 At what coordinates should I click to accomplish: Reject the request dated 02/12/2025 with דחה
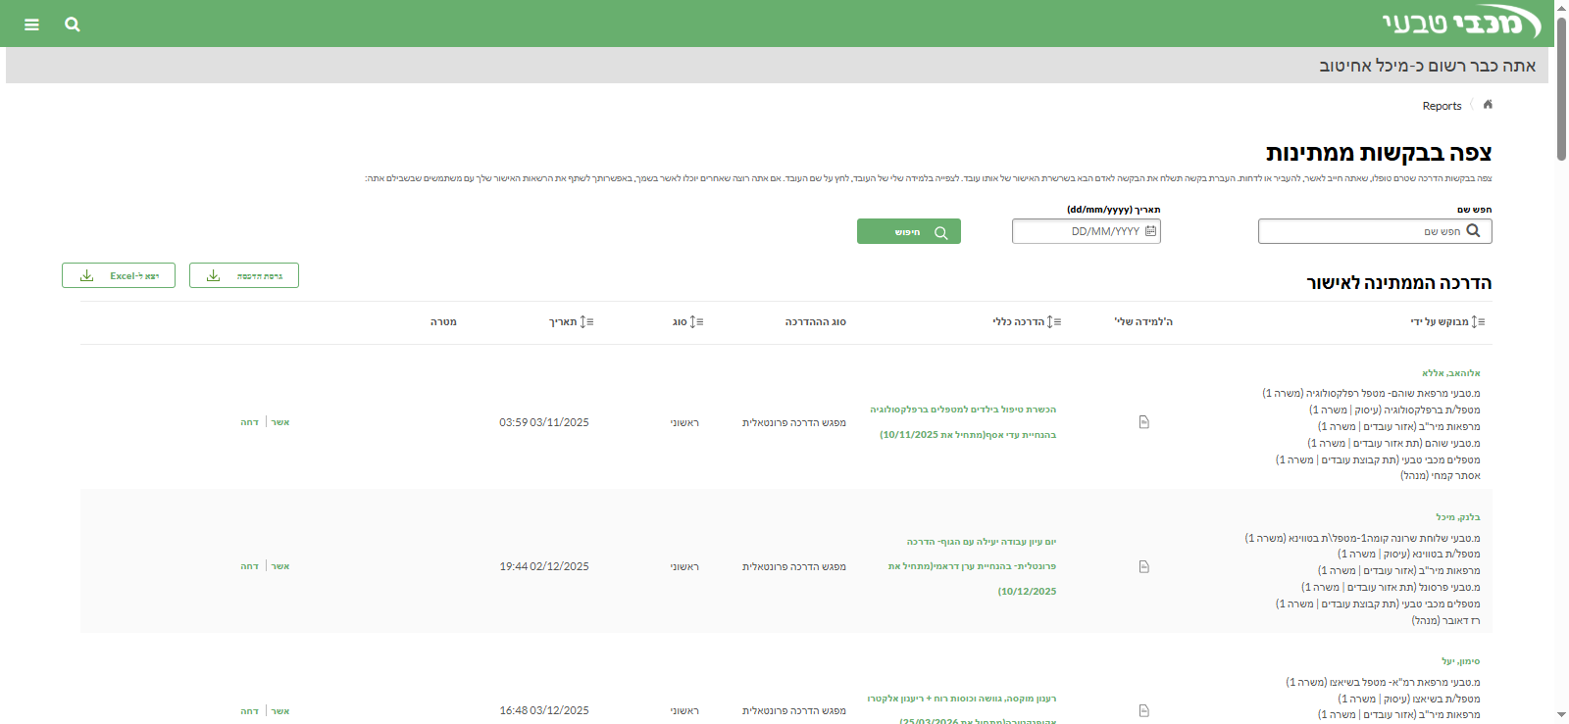point(250,566)
